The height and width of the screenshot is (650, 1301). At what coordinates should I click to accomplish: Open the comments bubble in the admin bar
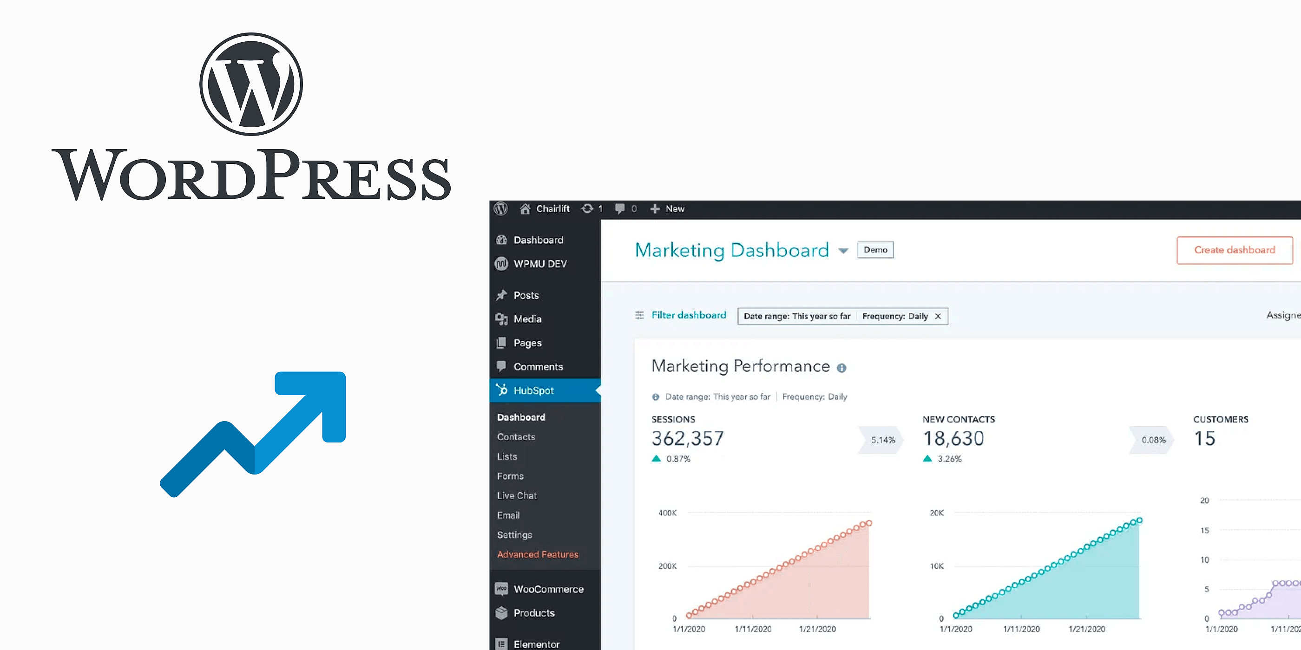620,208
